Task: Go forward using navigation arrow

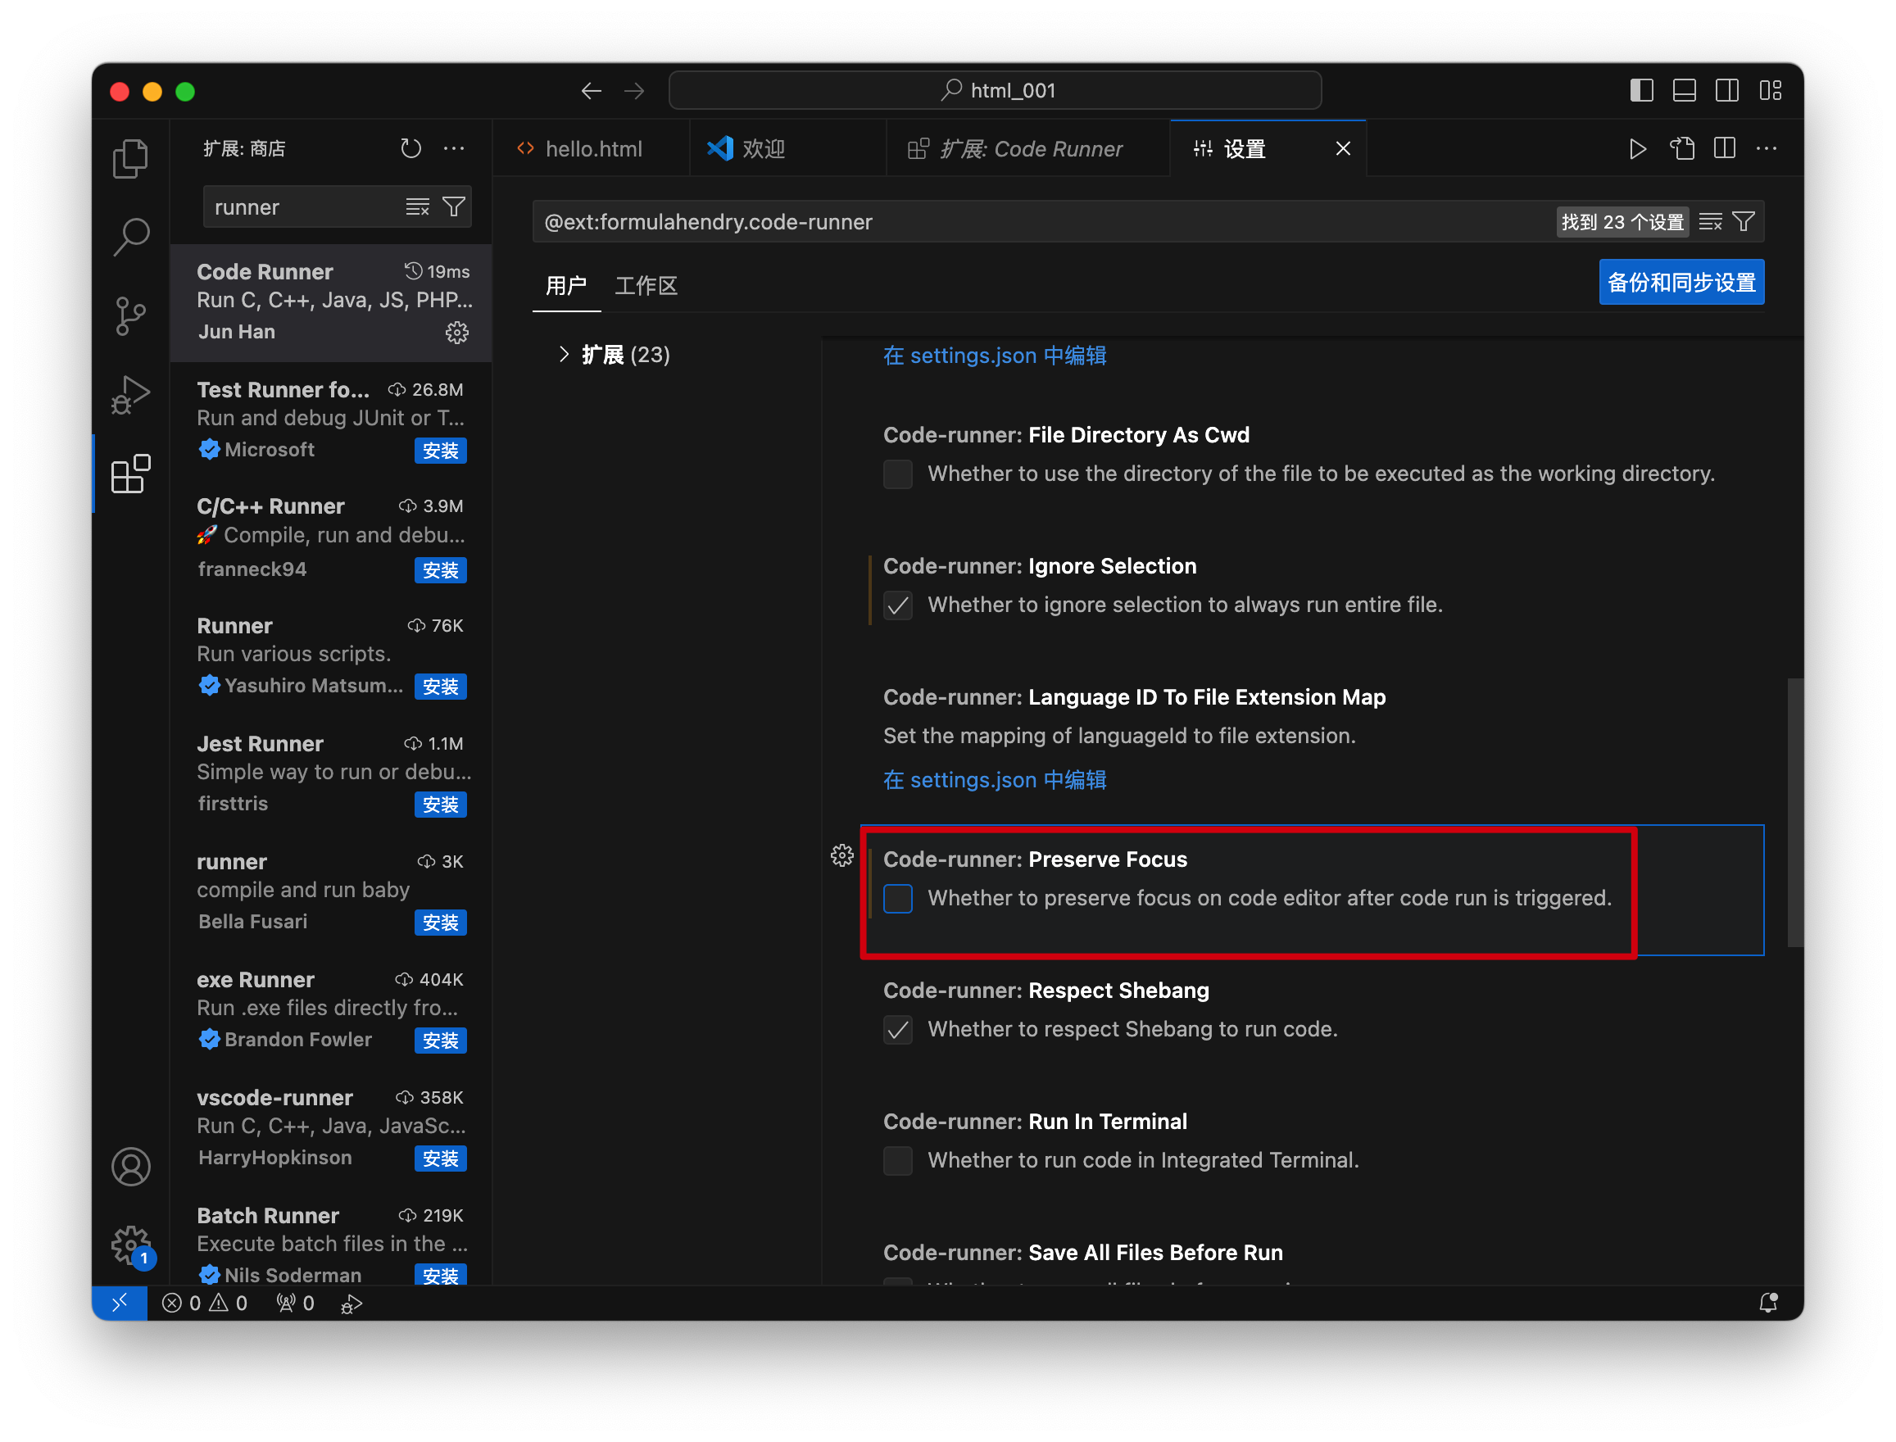Action: coord(633,91)
